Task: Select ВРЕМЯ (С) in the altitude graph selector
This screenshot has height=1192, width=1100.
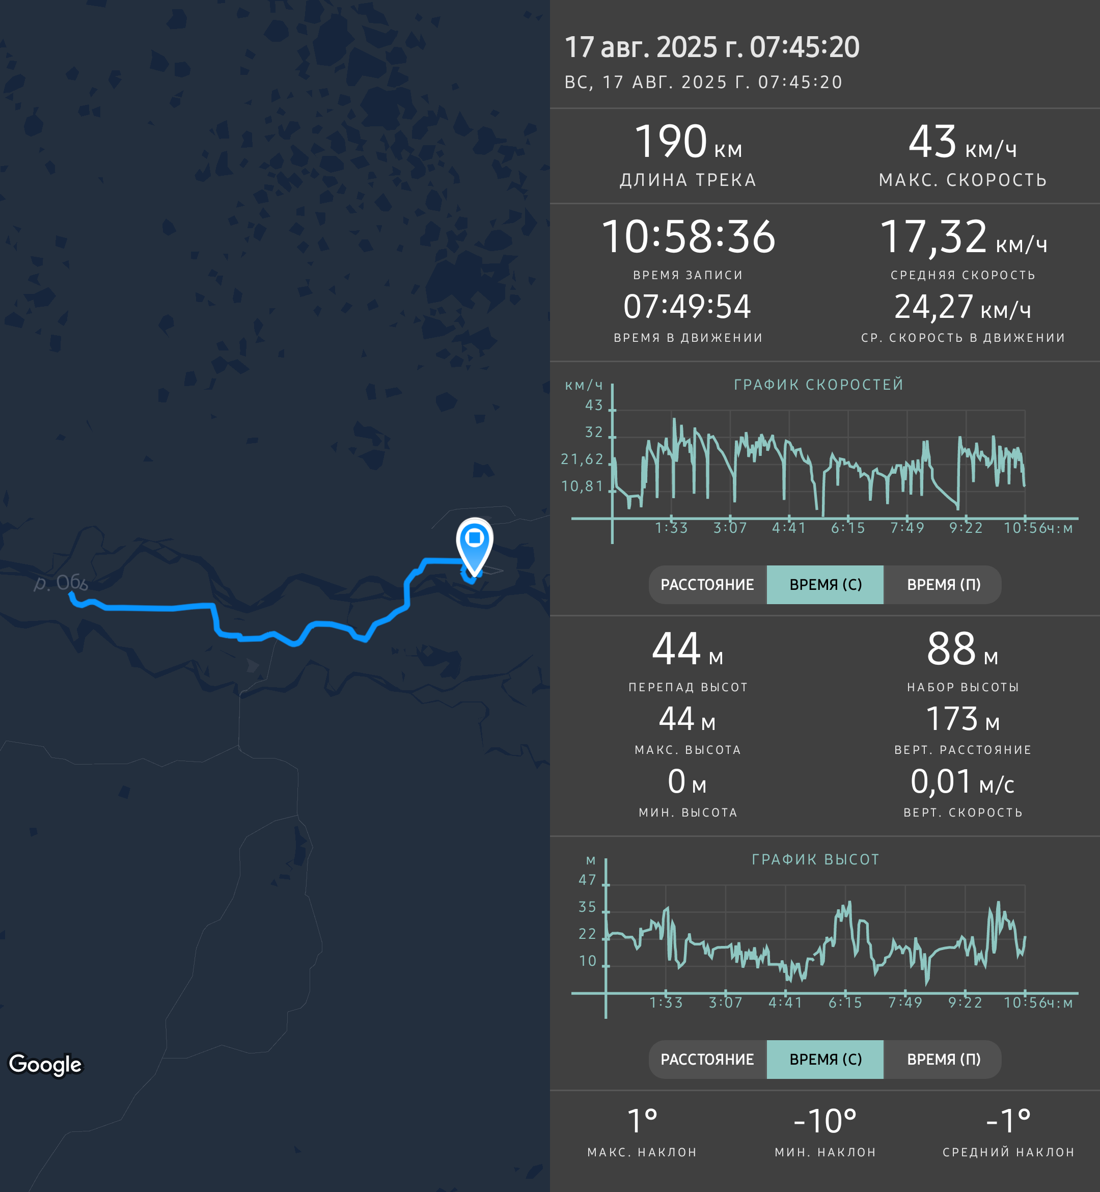Action: coord(825,1059)
